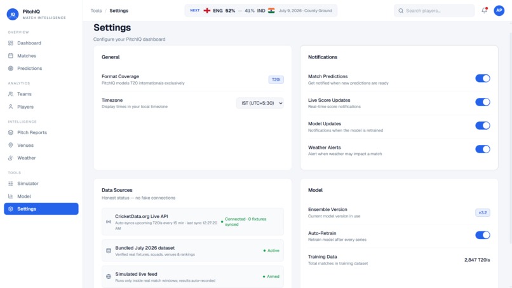
Task: Toggle Auto-Retrain switch
Action: tap(483, 235)
